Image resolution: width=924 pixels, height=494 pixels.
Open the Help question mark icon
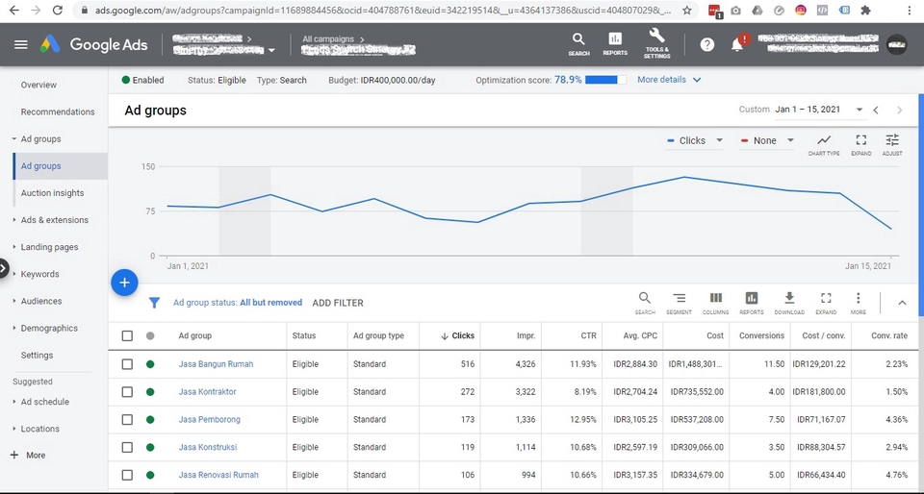[x=707, y=45]
